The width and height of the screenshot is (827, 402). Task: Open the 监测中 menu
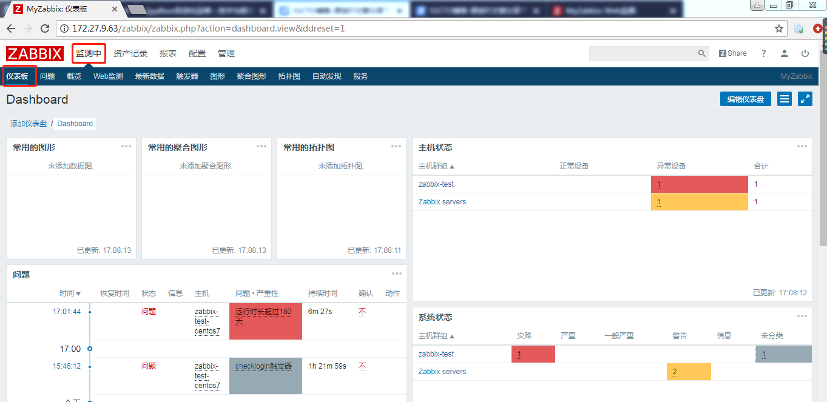pyautogui.click(x=89, y=53)
